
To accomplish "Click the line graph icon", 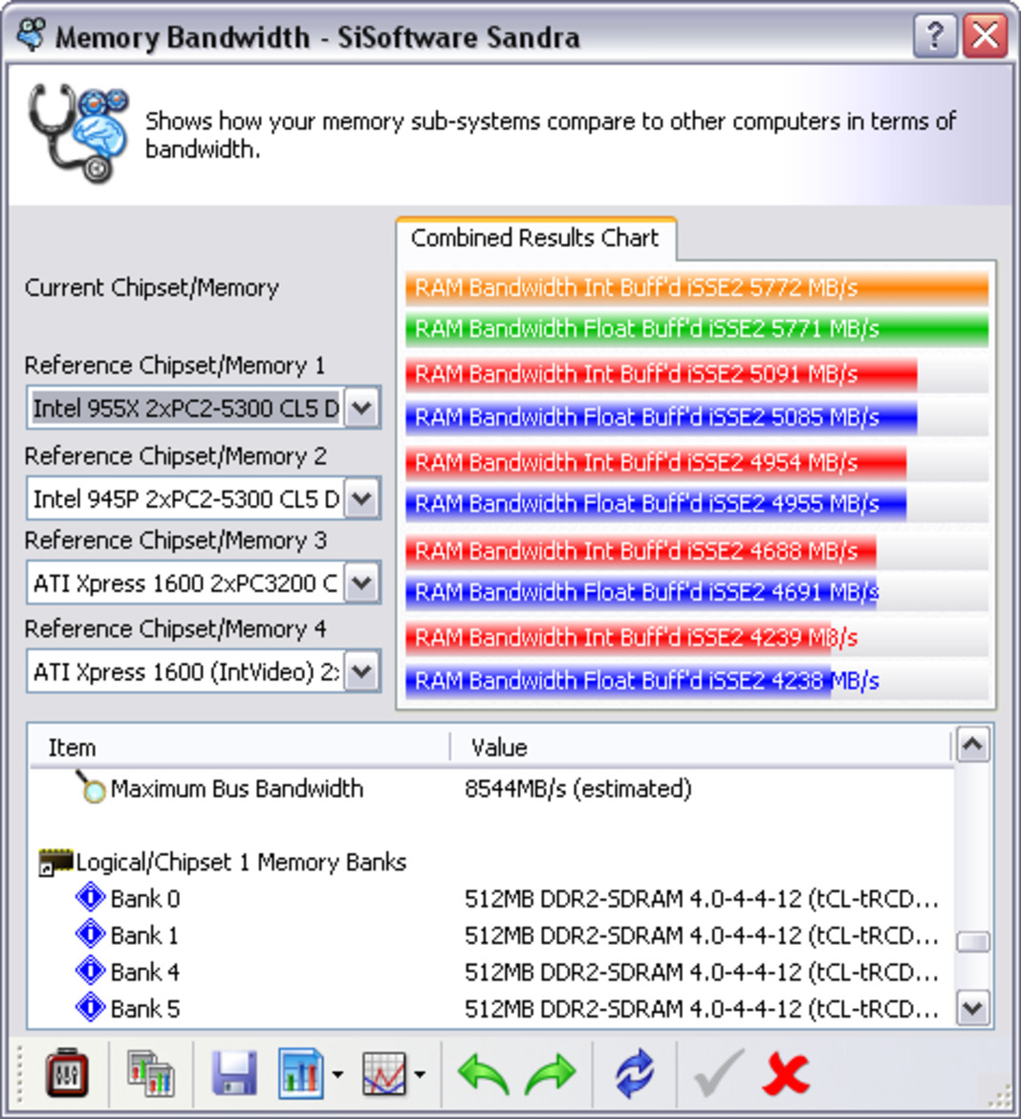I will 384,1073.
